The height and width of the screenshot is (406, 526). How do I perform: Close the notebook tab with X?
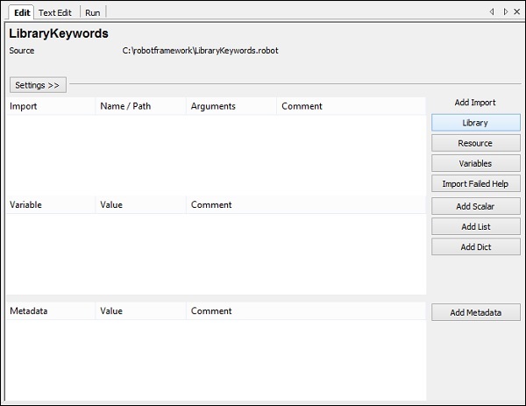(516, 11)
